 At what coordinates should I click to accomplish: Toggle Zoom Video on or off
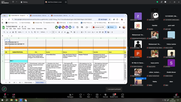(x=14, y=95)
